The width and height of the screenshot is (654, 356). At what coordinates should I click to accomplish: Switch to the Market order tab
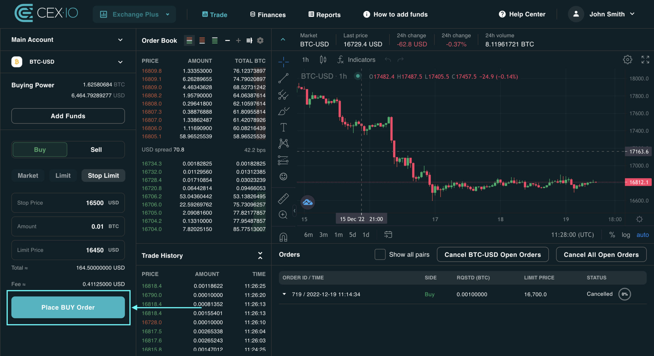27,175
